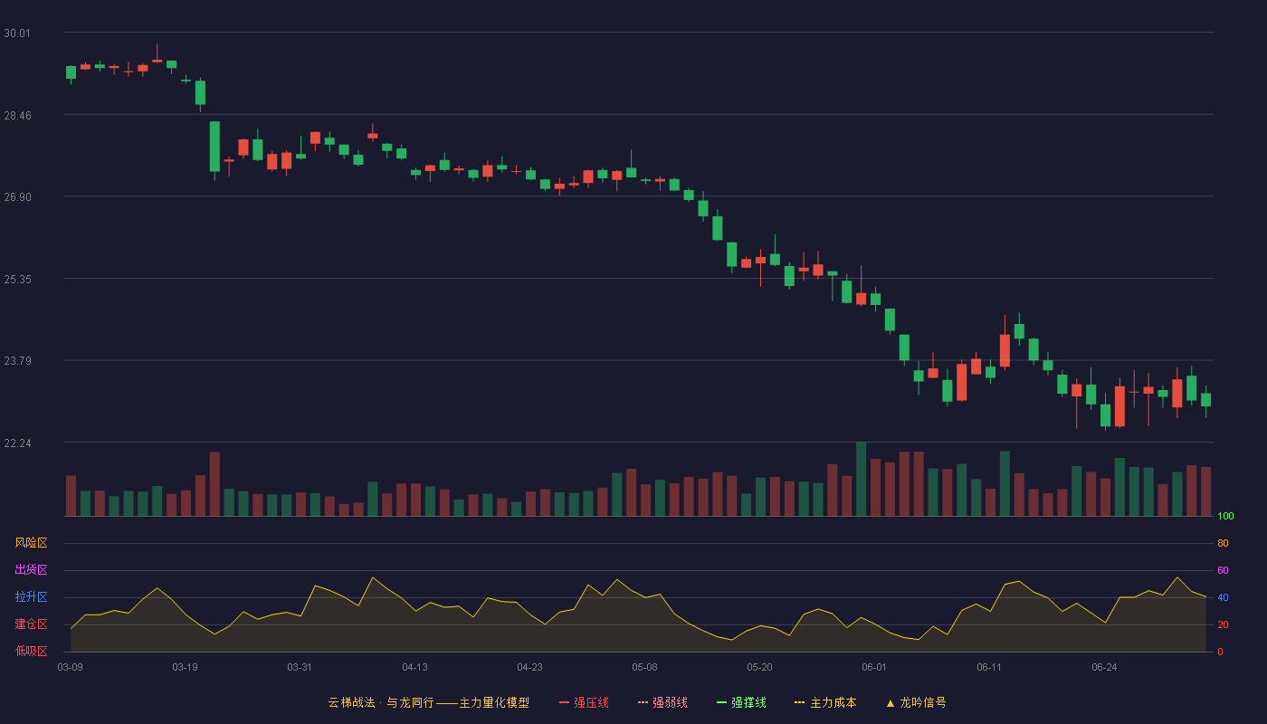Screen dimensions: 1267x724
Task: Click the 25.35 price axis label
Action: coord(17,279)
